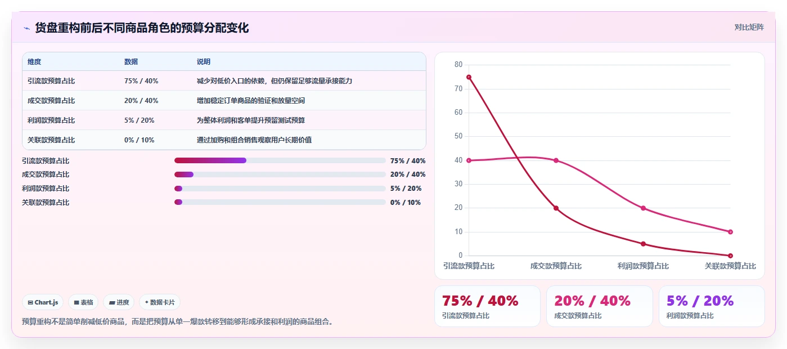This screenshot has width=787, height=349.
Task: Click the 80 y-axis tick label
Action: 458,65
